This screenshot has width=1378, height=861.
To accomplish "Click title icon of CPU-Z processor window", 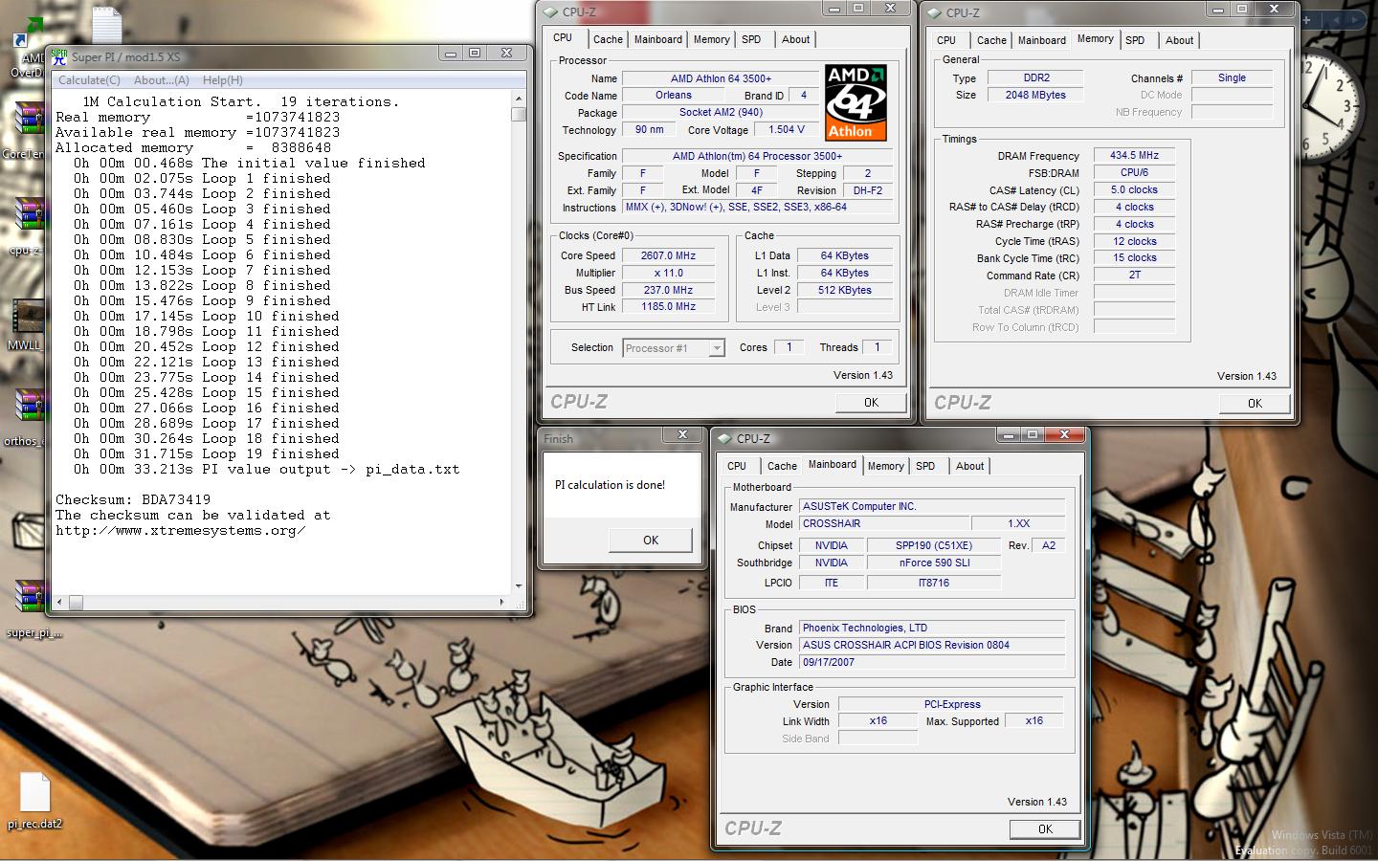I will (551, 12).
